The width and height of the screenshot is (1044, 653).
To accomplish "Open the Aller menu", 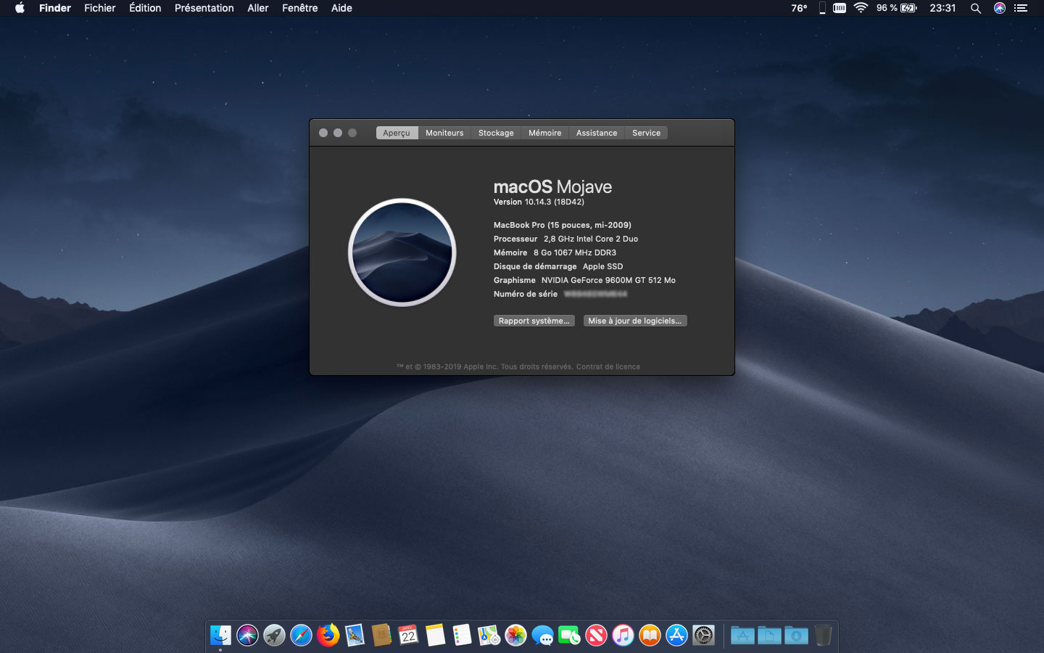I will [x=258, y=8].
